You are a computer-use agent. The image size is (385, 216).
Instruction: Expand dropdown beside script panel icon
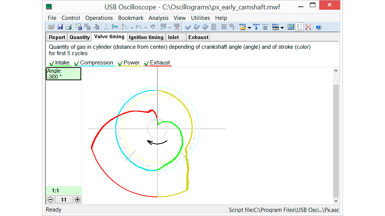coord(282,28)
